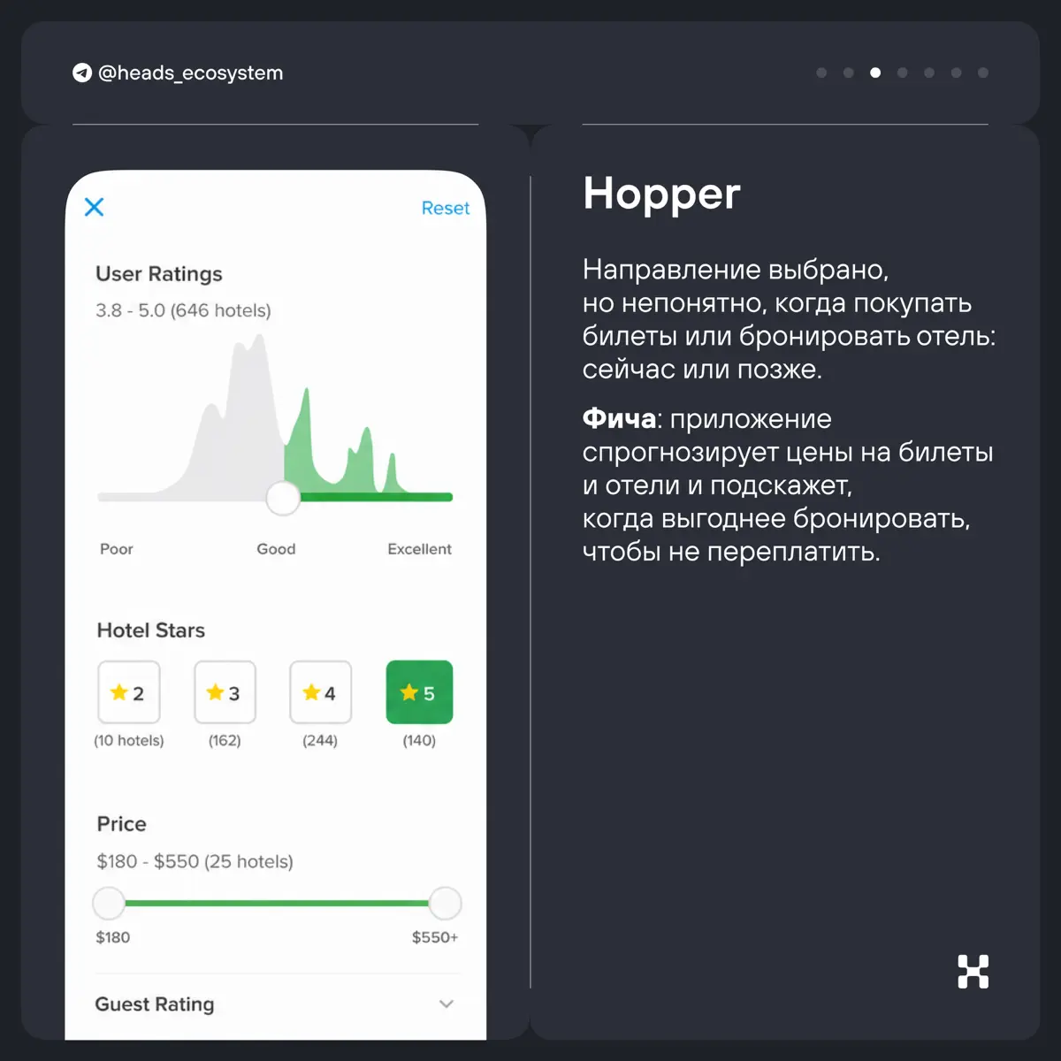Click the Hotel Stars heading
The width and height of the screenshot is (1061, 1061).
pyautogui.click(x=151, y=630)
